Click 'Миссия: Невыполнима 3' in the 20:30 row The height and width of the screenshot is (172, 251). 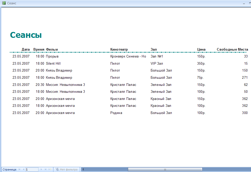coord(65,85)
